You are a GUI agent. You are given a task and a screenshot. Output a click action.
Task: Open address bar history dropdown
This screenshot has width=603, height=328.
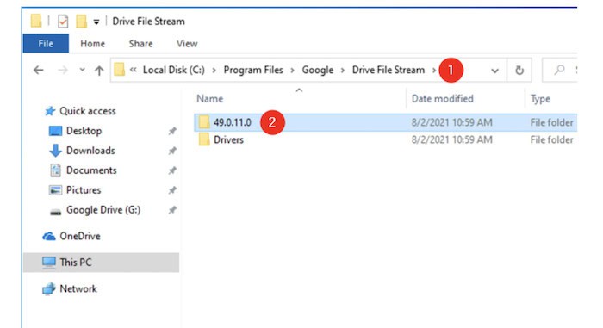[495, 71]
